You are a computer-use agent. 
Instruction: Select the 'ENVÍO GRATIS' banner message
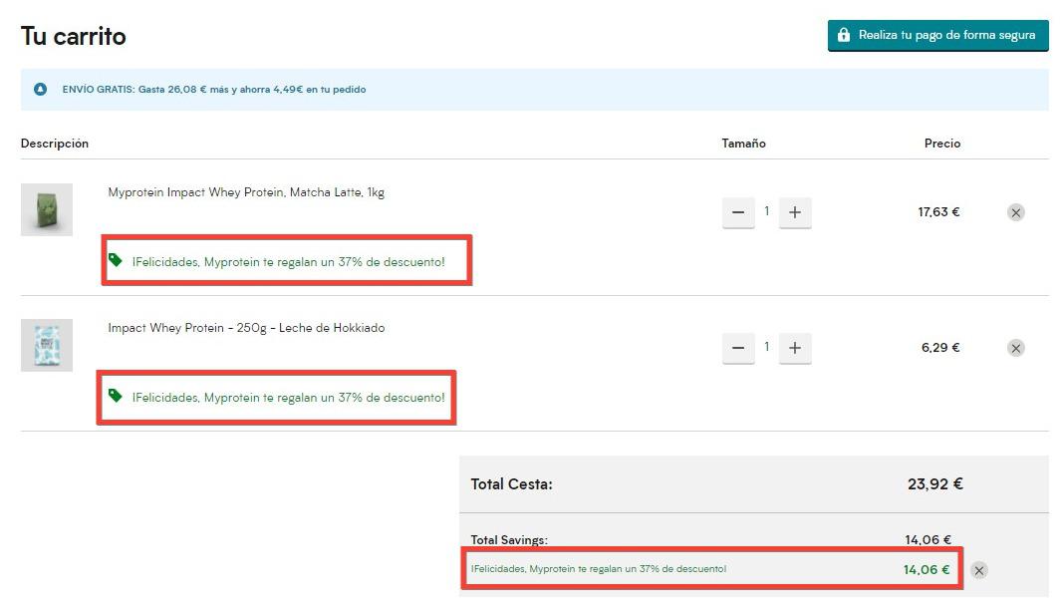click(214, 90)
